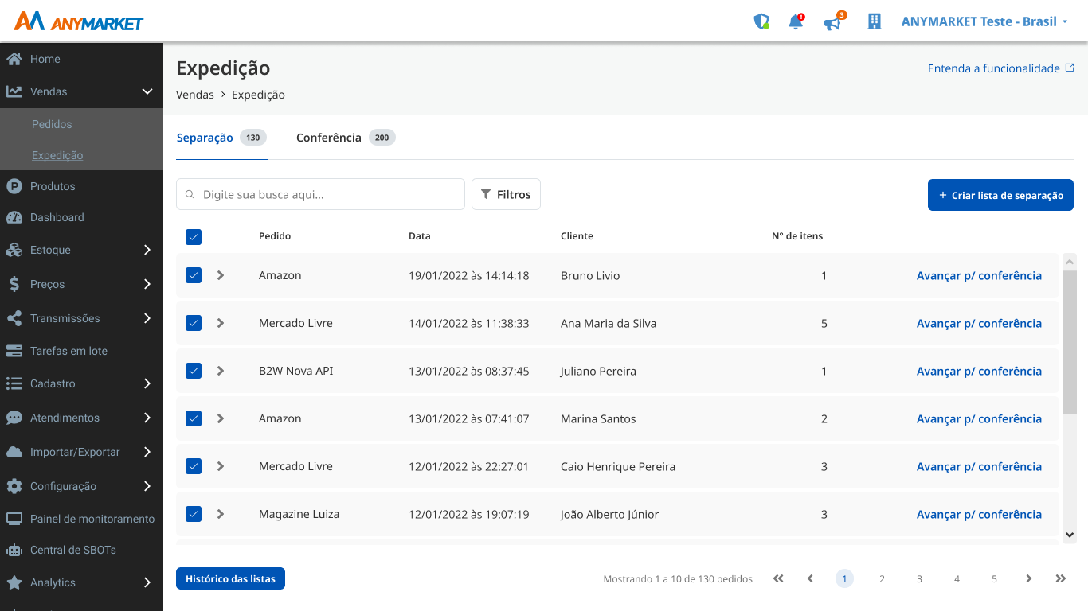The width and height of the screenshot is (1088, 611).
Task: Click the company building icon
Action: (x=874, y=21)
